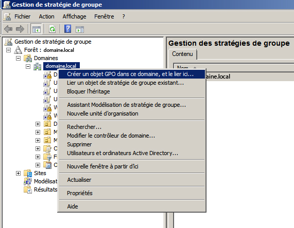
Task: Collapse the Domaines tree node
Action: (18, 59)
